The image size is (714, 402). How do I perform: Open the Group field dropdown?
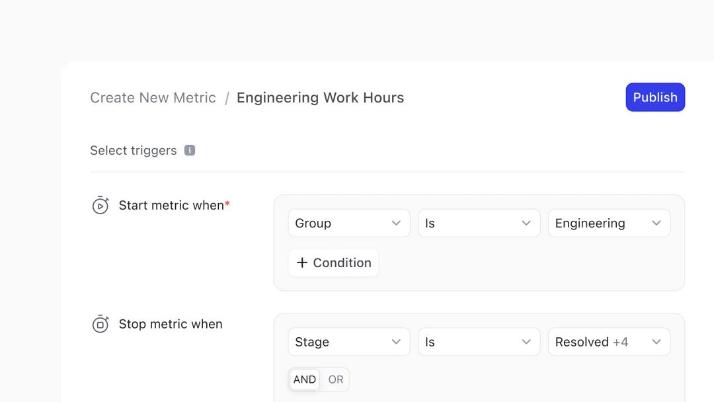click(x=348, y=223)
